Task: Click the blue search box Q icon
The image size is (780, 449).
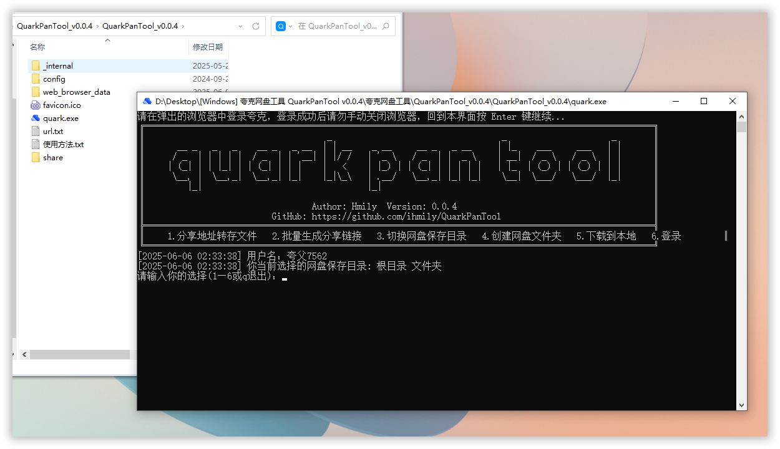Action: tap(281, 26)
